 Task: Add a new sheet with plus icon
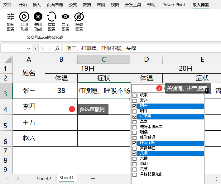93,179
